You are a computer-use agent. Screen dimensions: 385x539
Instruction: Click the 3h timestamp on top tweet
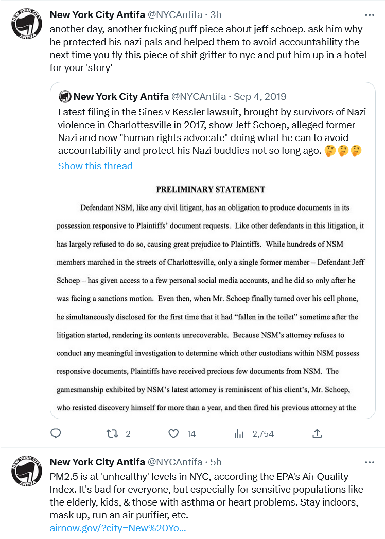click(x=216, y=15)
